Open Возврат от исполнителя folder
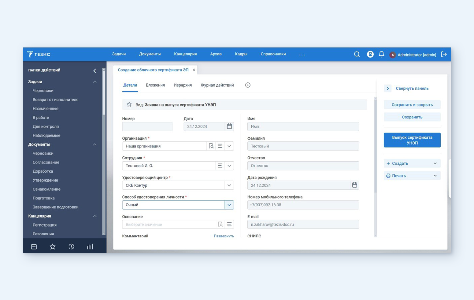 click(55, 99)
